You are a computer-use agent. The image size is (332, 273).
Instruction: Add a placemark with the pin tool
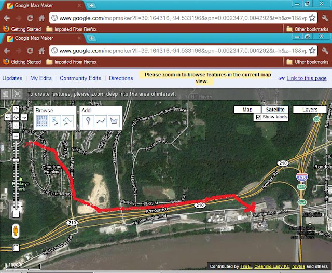coord(88,121)
